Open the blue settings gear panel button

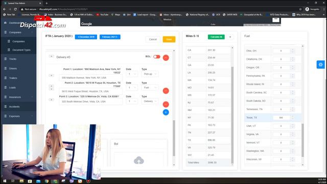[x=320, y=64]
